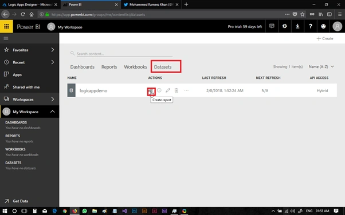Switch to the Logic Apps Designer browser tab
This screenshot has height=215, width=345.
coord(30,5)
